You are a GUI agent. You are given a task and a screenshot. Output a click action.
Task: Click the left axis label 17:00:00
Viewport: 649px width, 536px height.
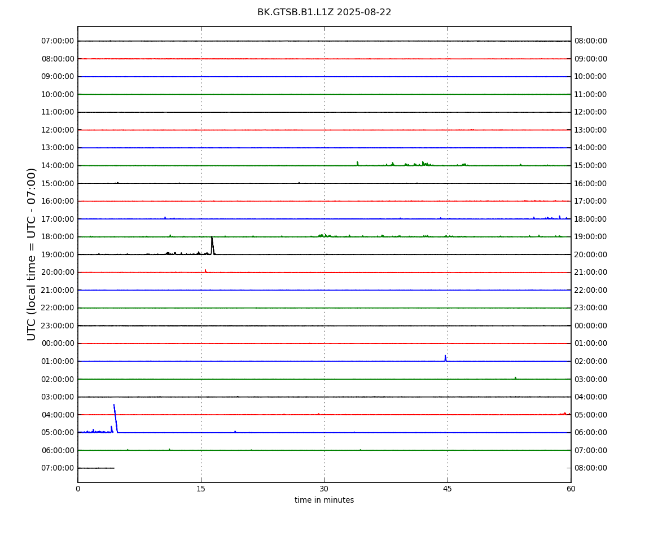(x=58, y=219)
